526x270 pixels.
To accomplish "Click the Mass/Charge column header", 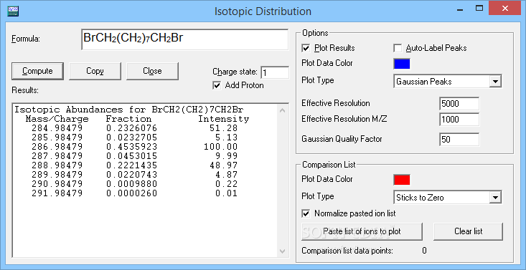I will coord(57,120).
